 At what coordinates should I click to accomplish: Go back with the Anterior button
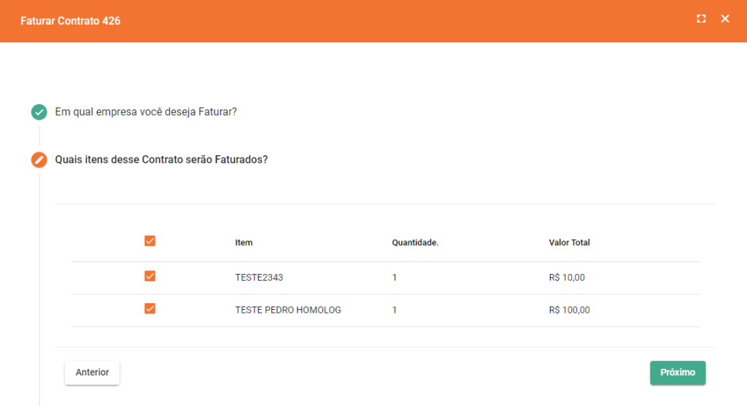click(x=92, y=372)
